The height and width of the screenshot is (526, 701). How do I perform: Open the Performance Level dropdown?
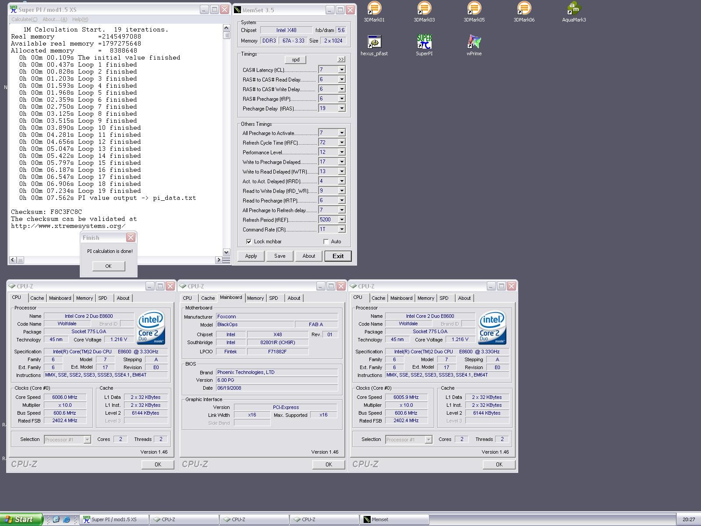click(341, 152)
